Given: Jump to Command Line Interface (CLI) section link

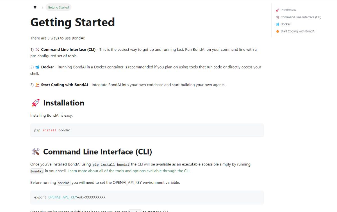Looking at the screenshot, I should [x=301, y=17].
